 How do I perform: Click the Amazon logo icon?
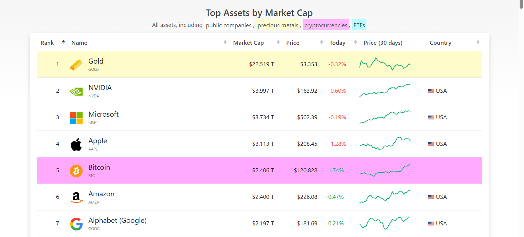coord(76,197)
